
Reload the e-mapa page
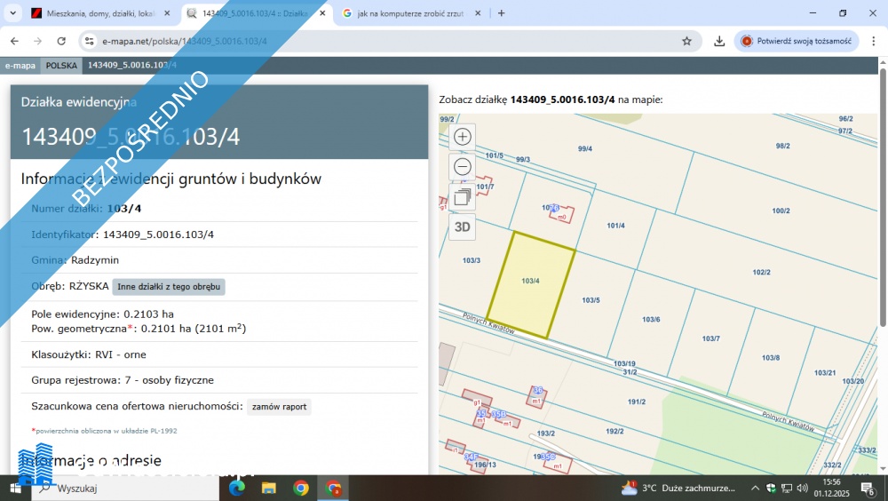click(61, 41)
